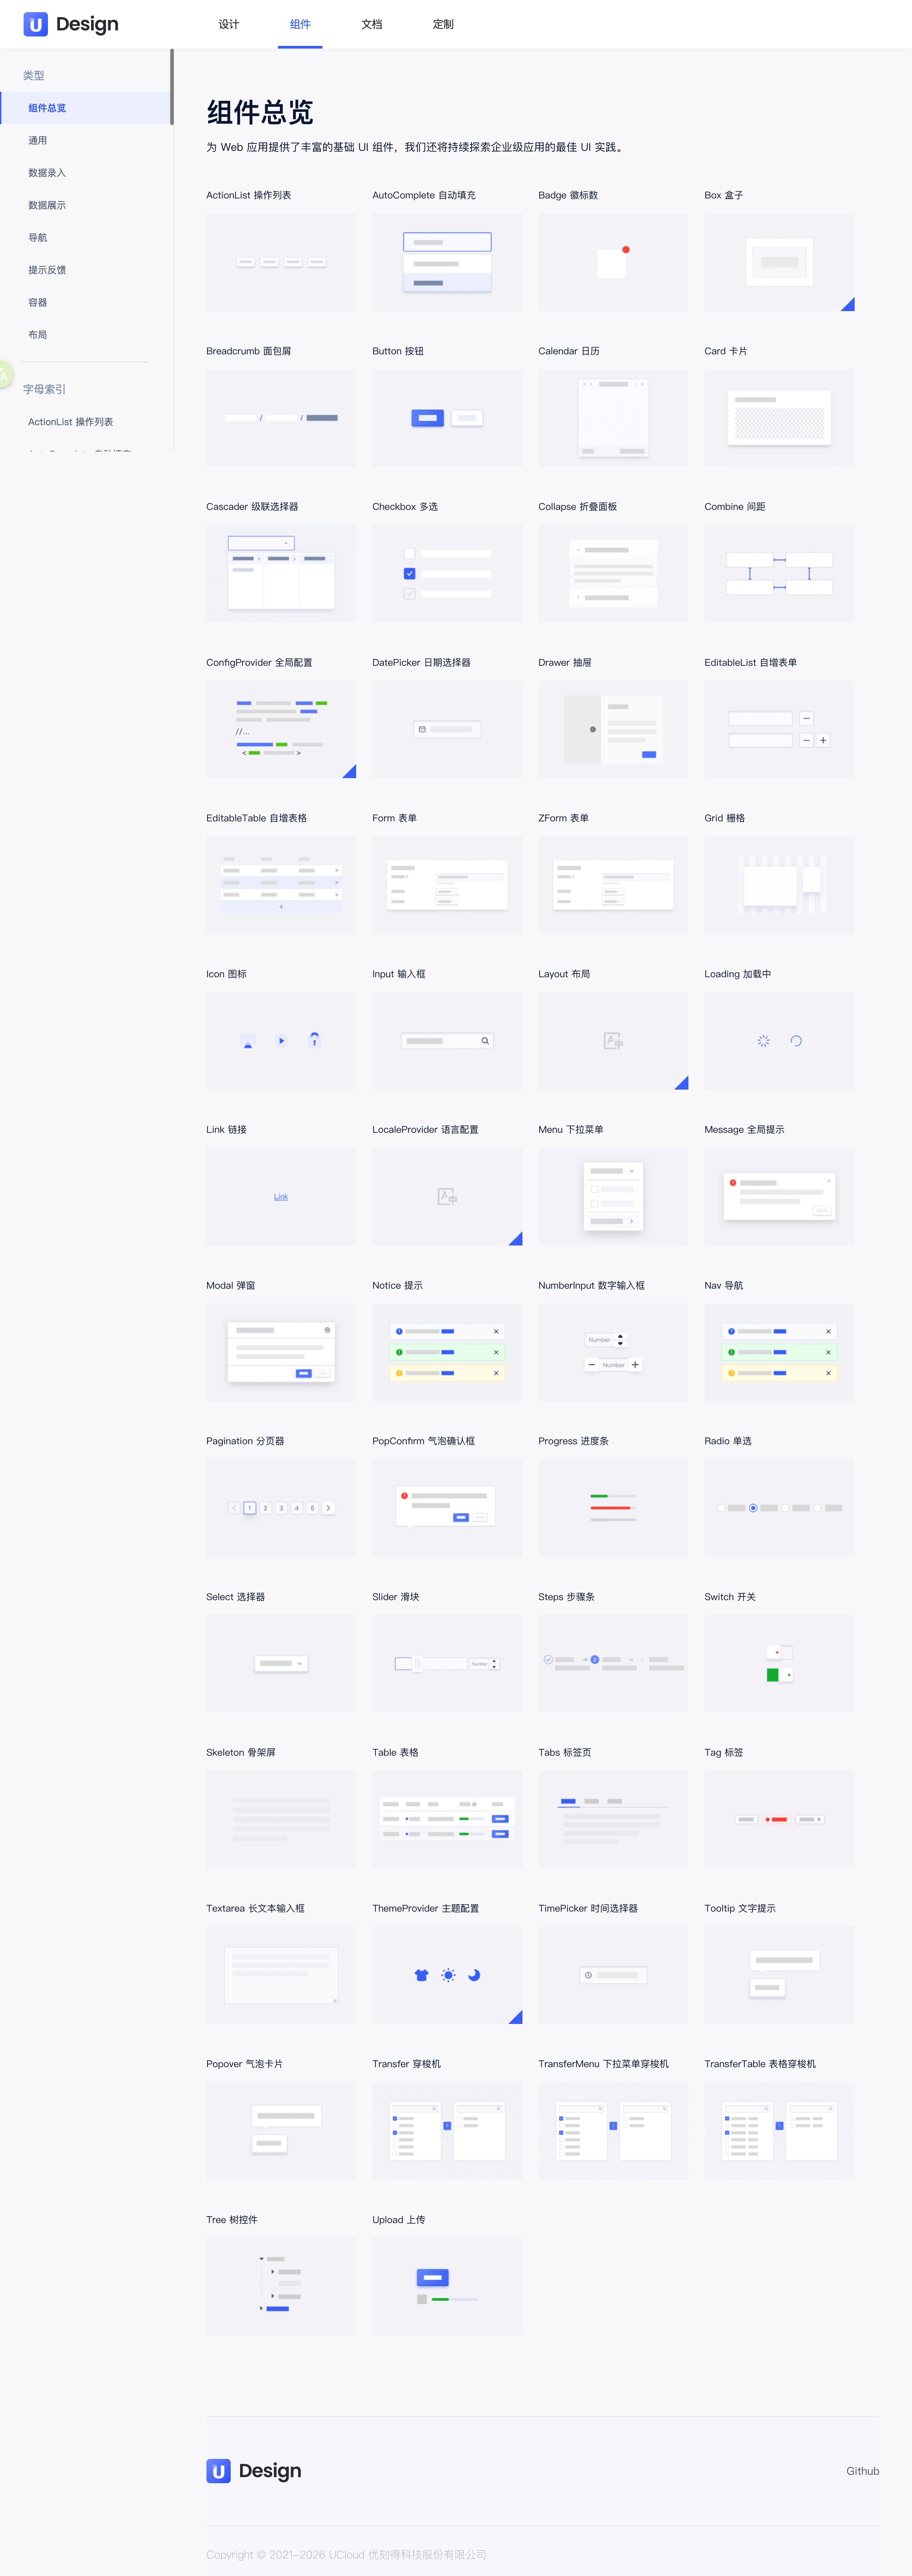Click the sidebar vertical scrollbar
The image size is (912, 2576).
[172, 87]
